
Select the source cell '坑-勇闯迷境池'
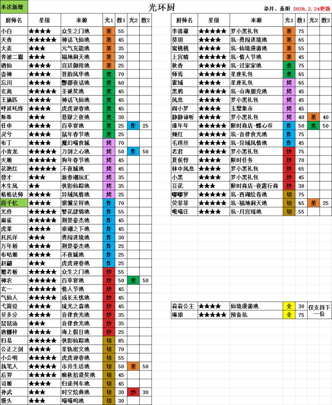[256, 40]
